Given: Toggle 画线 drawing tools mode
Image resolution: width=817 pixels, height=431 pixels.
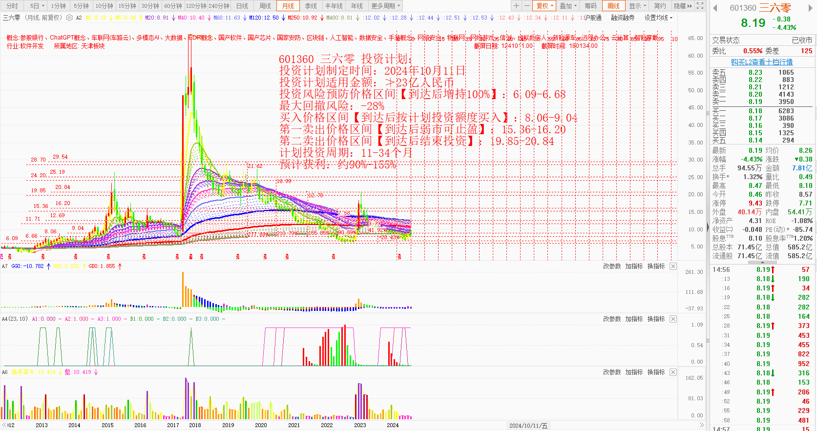Looking at the screenshot, I should point(614,6).
